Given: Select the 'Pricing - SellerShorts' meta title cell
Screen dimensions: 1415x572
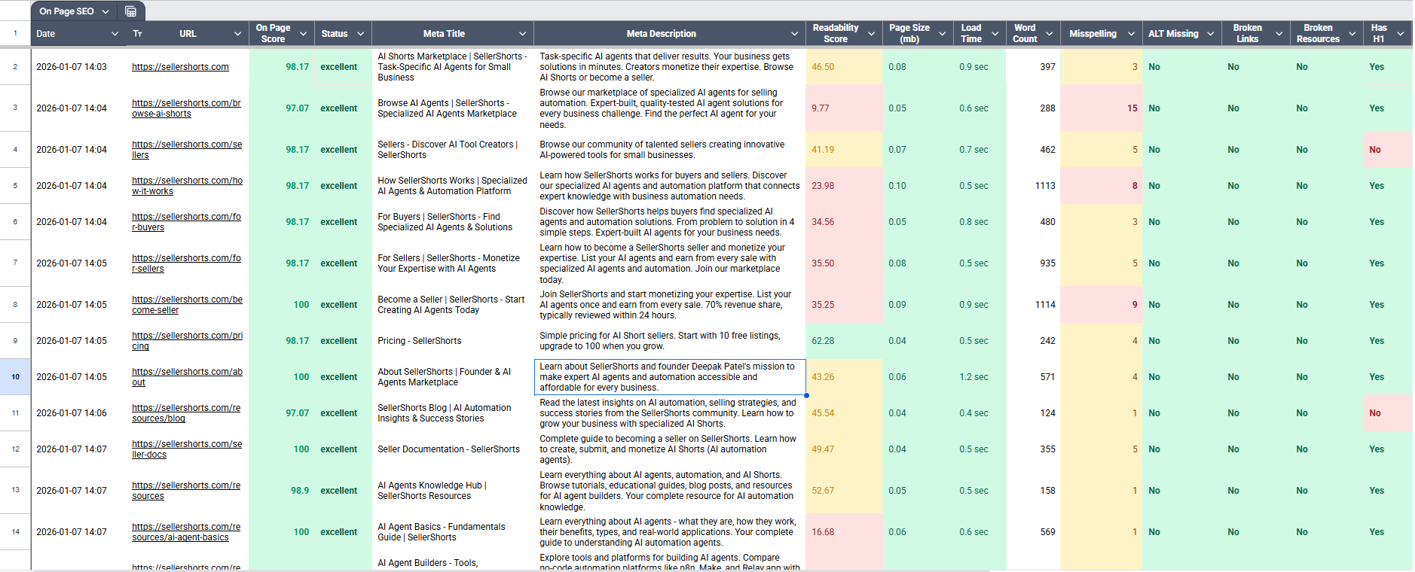Looking at the screenshot, I should click(452, 341).
